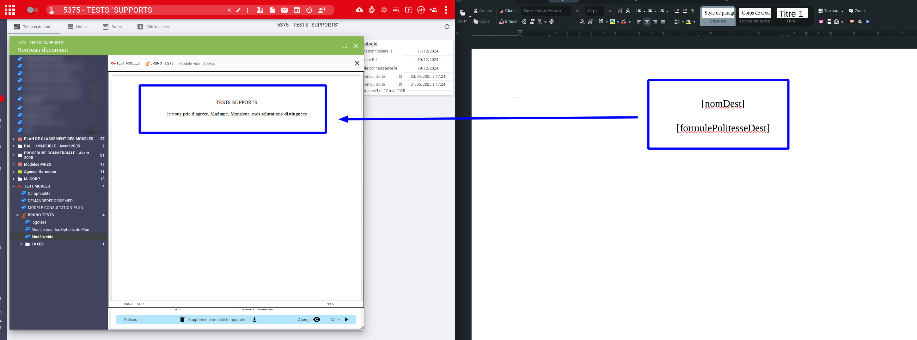Image resolution: width=917 pixels, height=340 pixels.
Task: Select the BRUNO TESTS breadcrumb
Action: [159, 63]
